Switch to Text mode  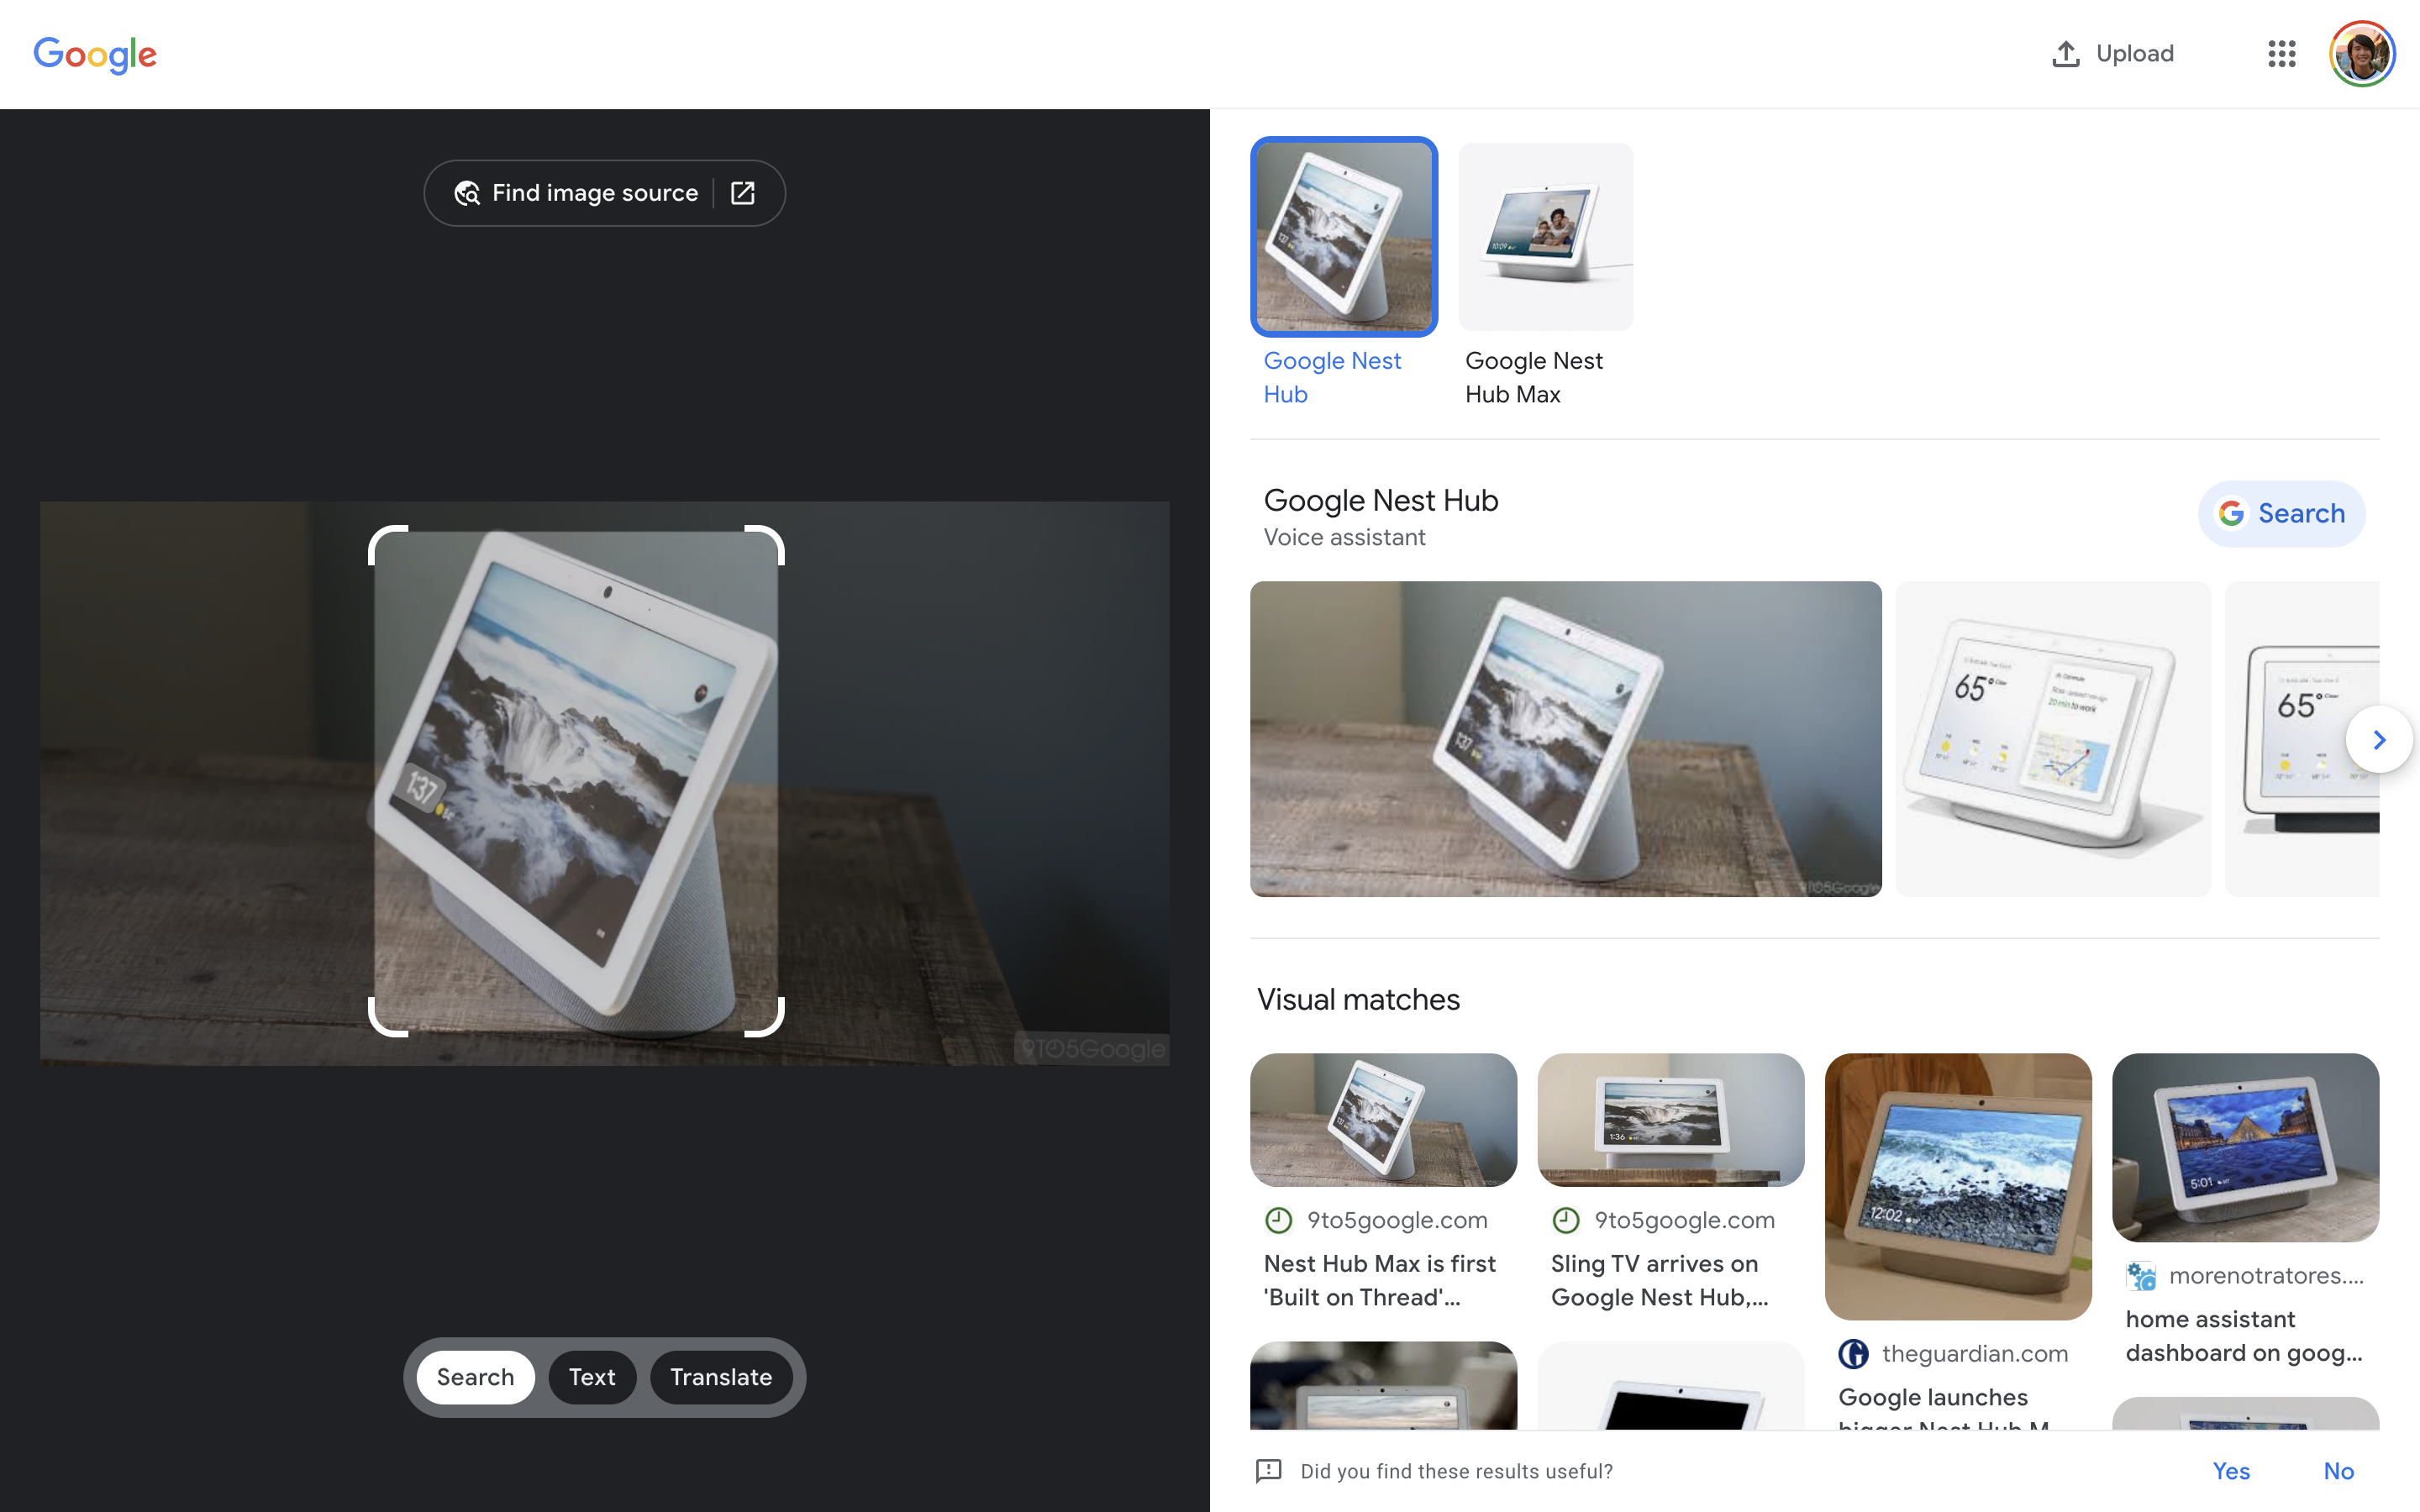tap(592, 1377)
